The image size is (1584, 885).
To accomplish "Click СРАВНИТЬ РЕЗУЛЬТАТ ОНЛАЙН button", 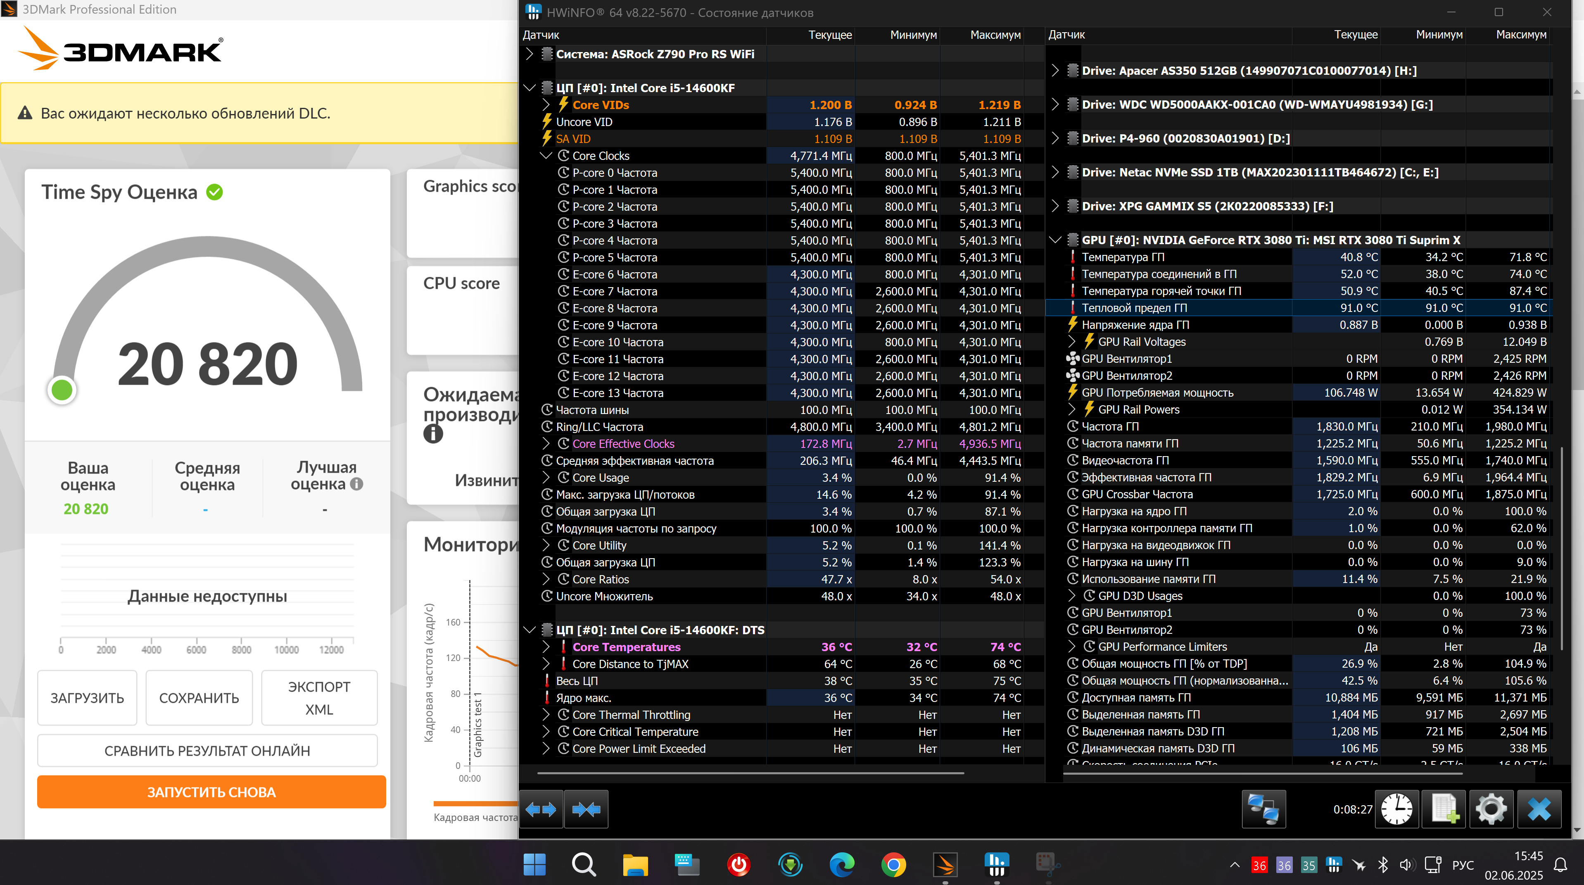I will (207, 750).
